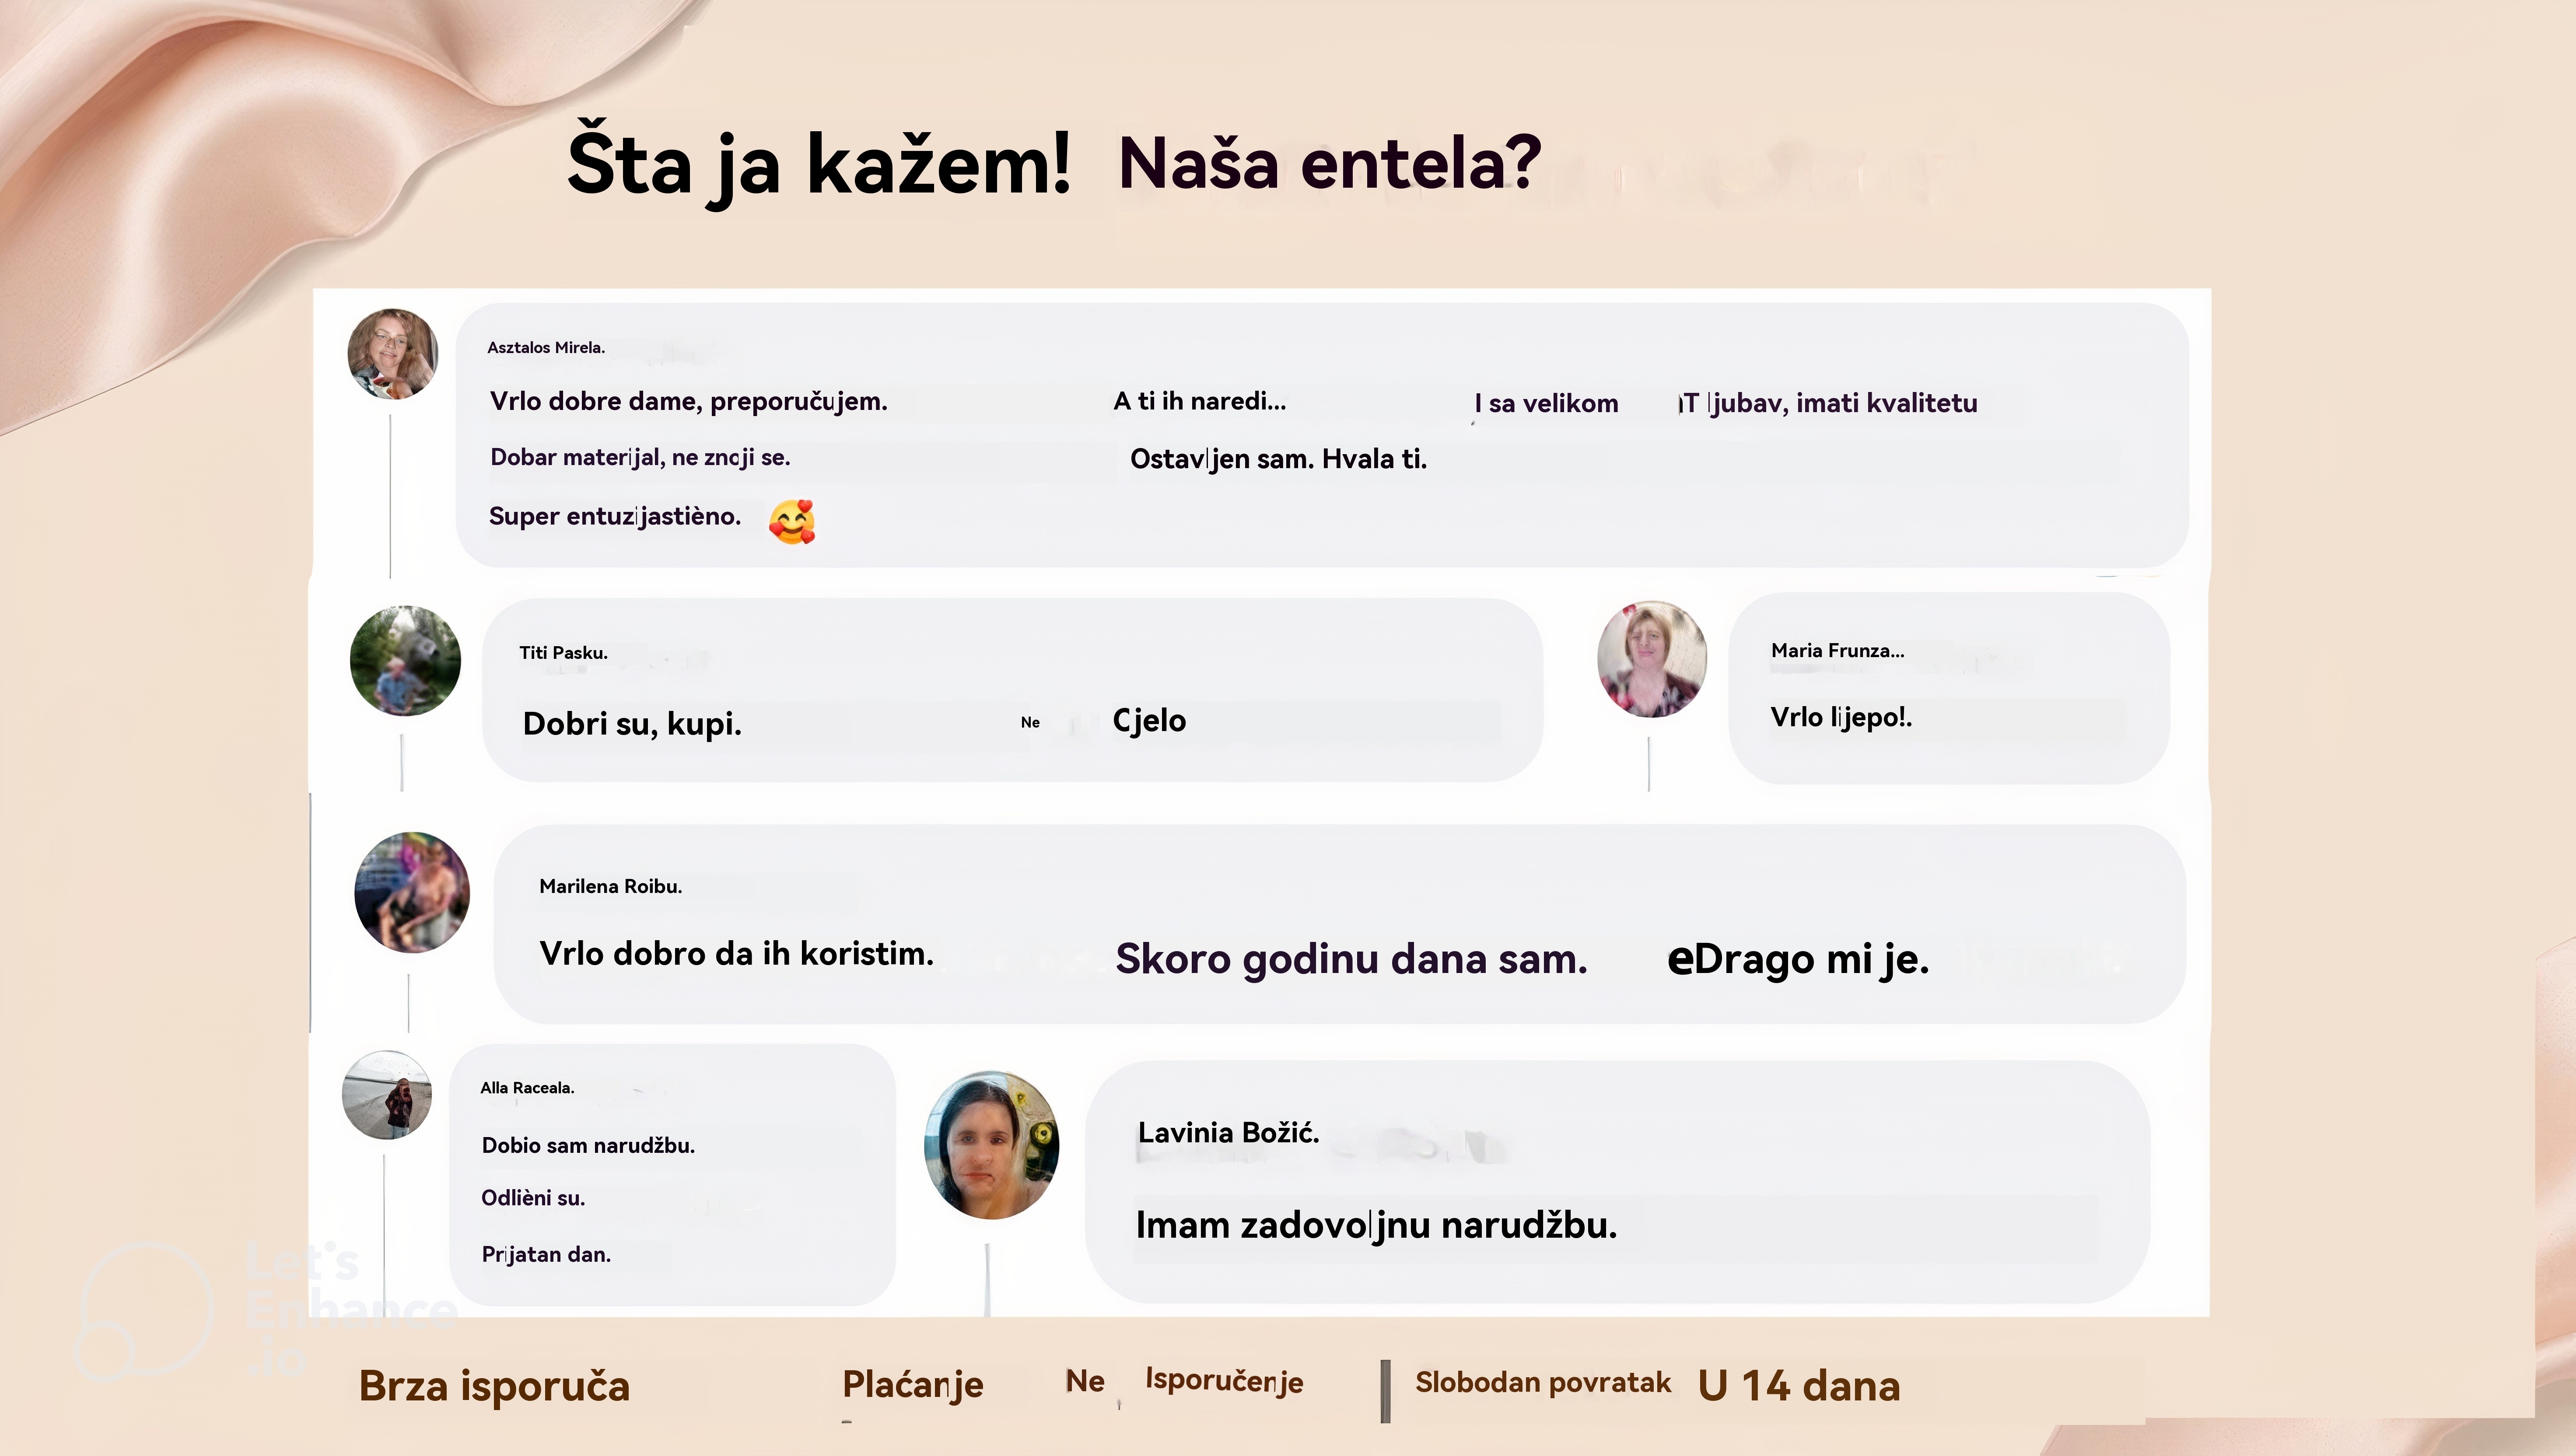Click the 'Šta ja kažem!' heading
This screenshot has height=1456, width=2576.
tap(818, 165)
